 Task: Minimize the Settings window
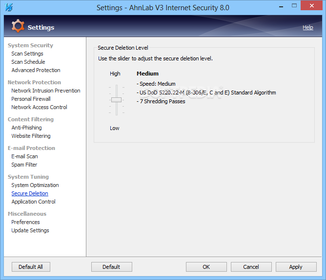coord(281,6)
